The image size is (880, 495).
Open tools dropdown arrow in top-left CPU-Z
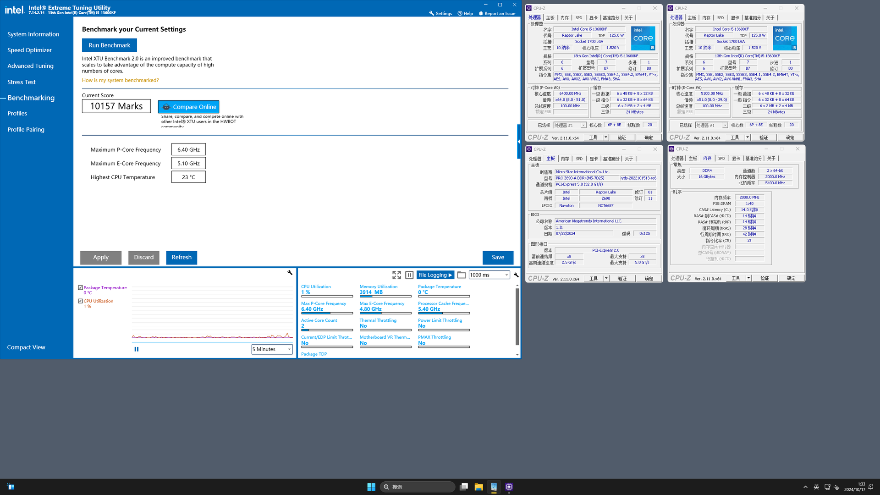[x=605, y=137]
